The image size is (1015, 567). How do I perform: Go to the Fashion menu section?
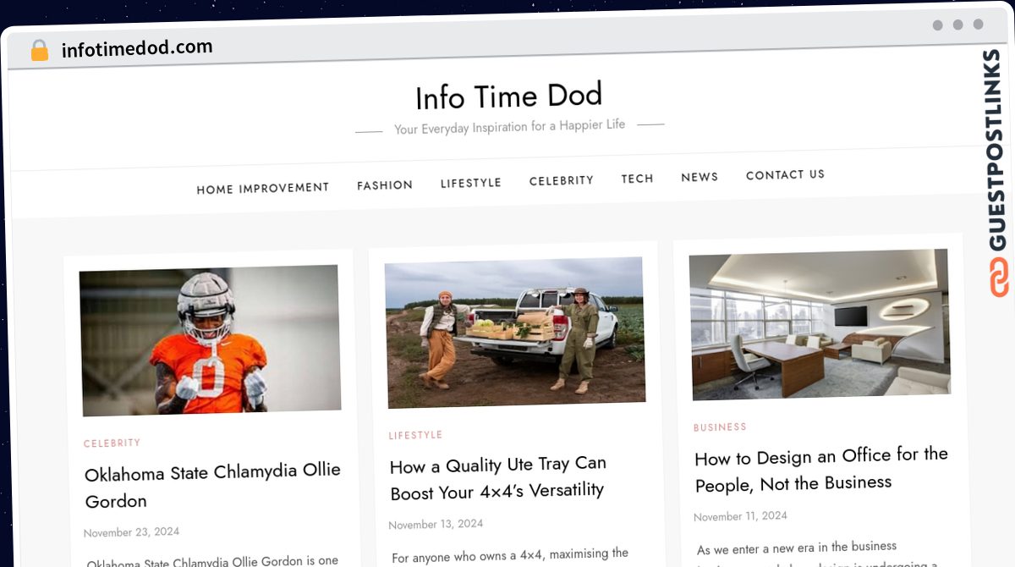pos(385,184)
